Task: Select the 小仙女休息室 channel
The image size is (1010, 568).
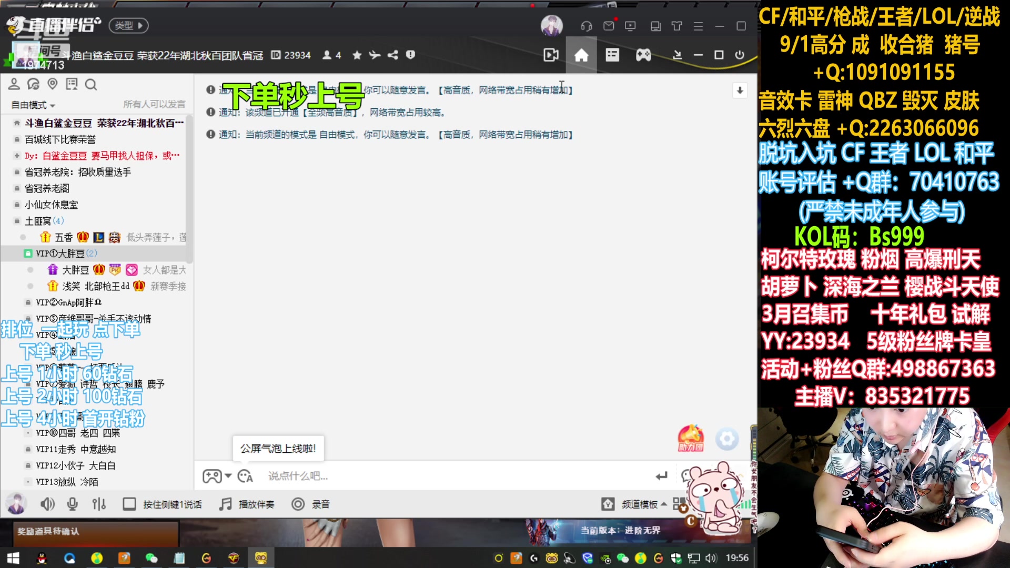Action: (x=51, y=205)
